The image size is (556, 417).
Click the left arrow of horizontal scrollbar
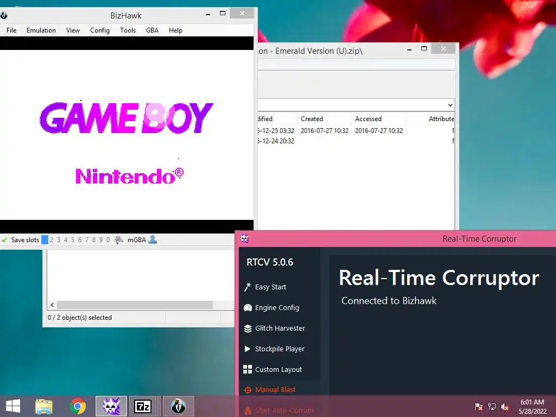tap(52, 305)
